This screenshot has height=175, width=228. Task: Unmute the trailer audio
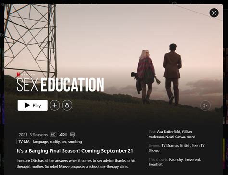tap(205, 105)
